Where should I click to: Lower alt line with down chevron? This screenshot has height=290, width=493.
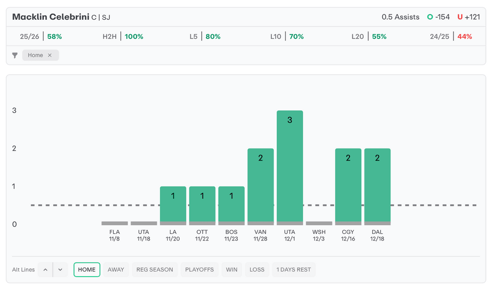[x=60, y=270]
